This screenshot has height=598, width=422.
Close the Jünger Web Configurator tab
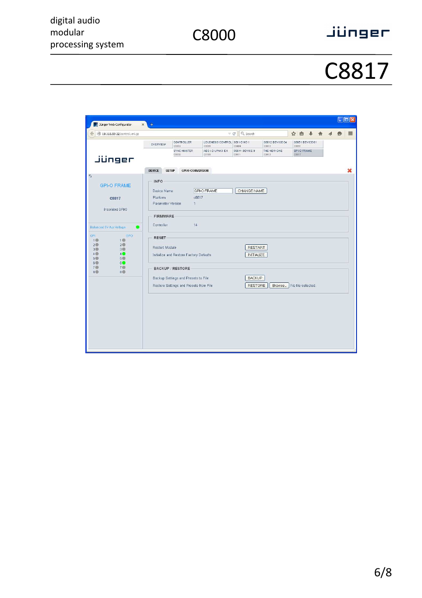(143, 125)
